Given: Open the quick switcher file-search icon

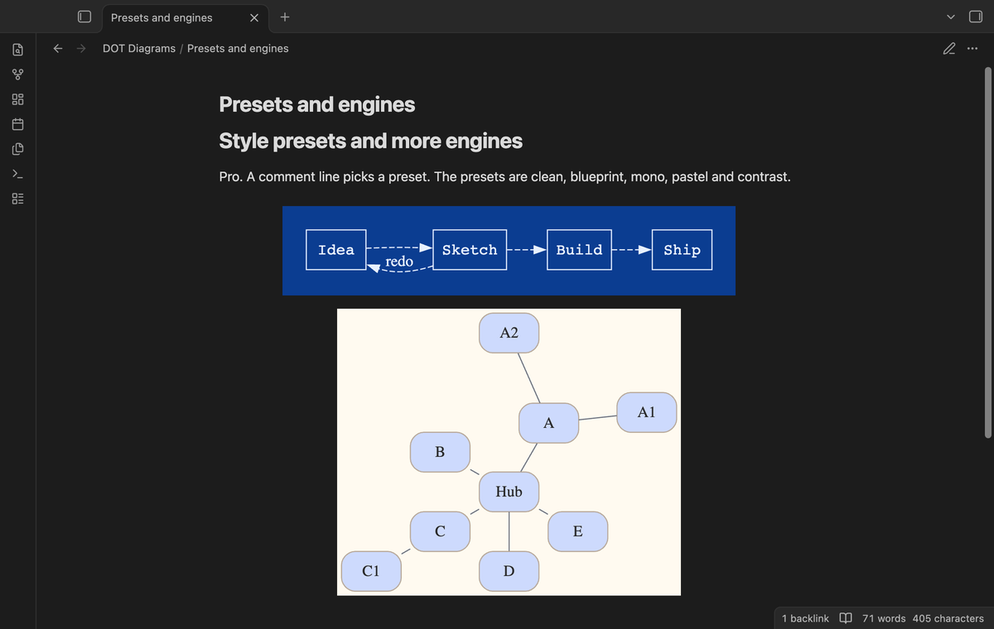Looking at the screenshot, I should click(17, 50).
